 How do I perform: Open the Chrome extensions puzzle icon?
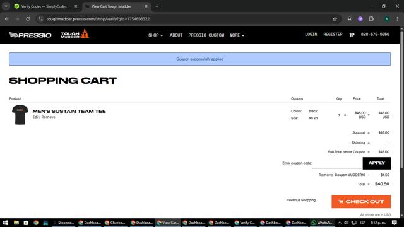[371, 19]
